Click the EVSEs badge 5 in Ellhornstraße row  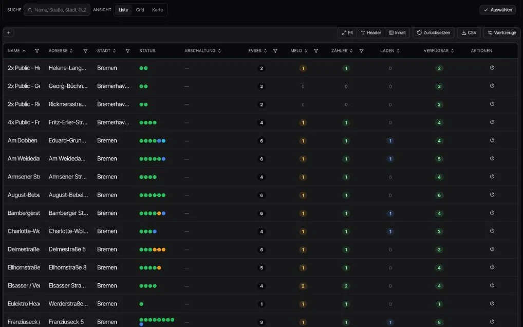tap(261, 268)
